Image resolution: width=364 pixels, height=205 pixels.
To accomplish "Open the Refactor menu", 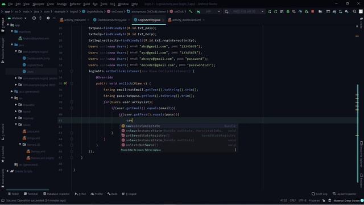I will coord(75,4).
